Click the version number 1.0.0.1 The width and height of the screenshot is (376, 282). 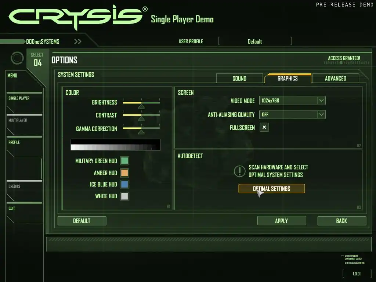tap(357, 274)
